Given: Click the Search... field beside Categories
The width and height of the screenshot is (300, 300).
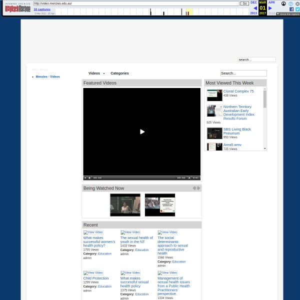Looking at the screenshot, I should click(243, 73).
